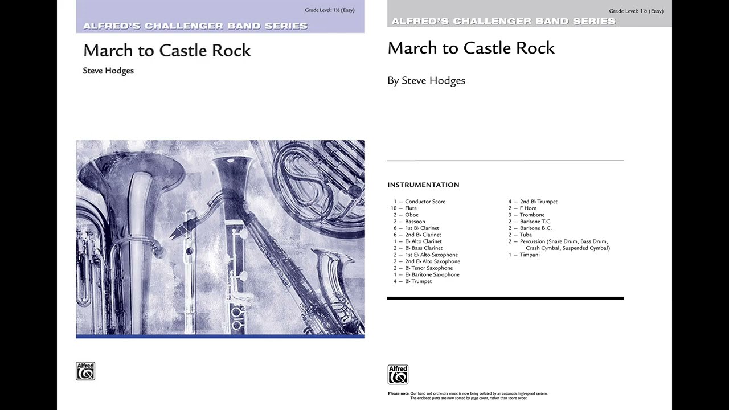729x410 pixels.
Task: Select the "1 — Conductor Score" row
Action: (419, 202)
